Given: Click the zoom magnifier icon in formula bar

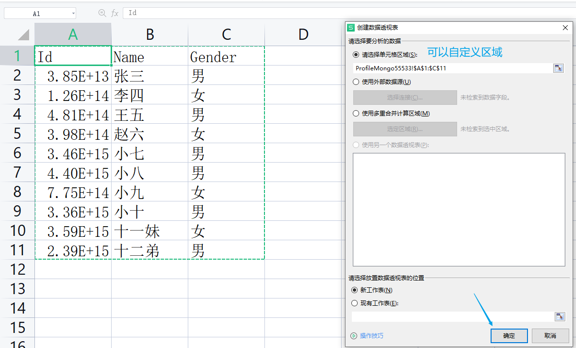Looking at the screenshot, I should pyautogui.click(x=102, y=13).
